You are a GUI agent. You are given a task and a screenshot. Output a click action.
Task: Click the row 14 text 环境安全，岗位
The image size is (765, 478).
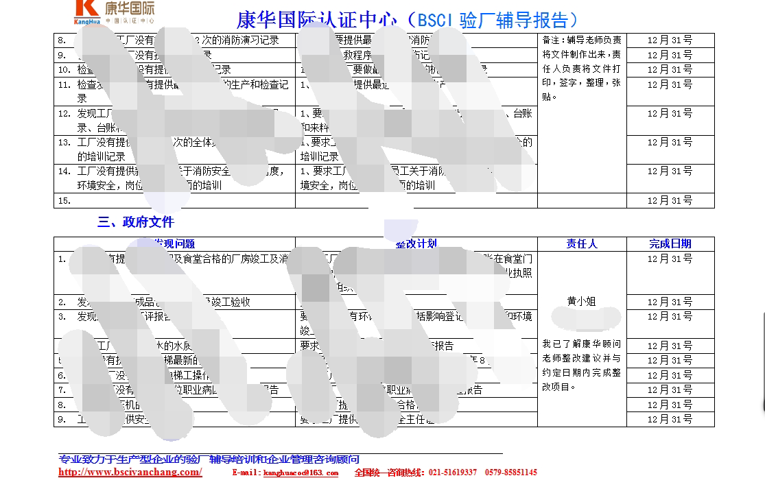(x=110, y=185)
